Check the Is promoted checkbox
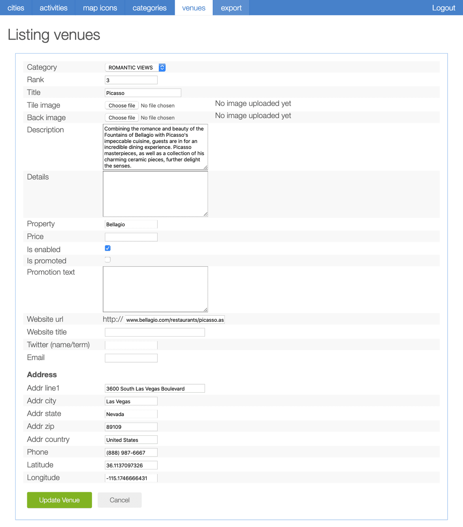The image size is (463, 527). tap(107, 260)
